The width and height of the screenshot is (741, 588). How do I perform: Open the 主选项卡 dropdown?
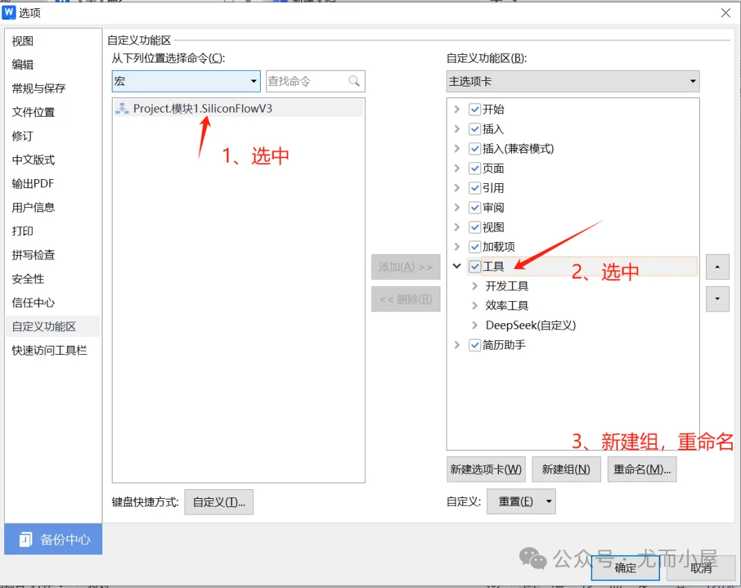573,81
